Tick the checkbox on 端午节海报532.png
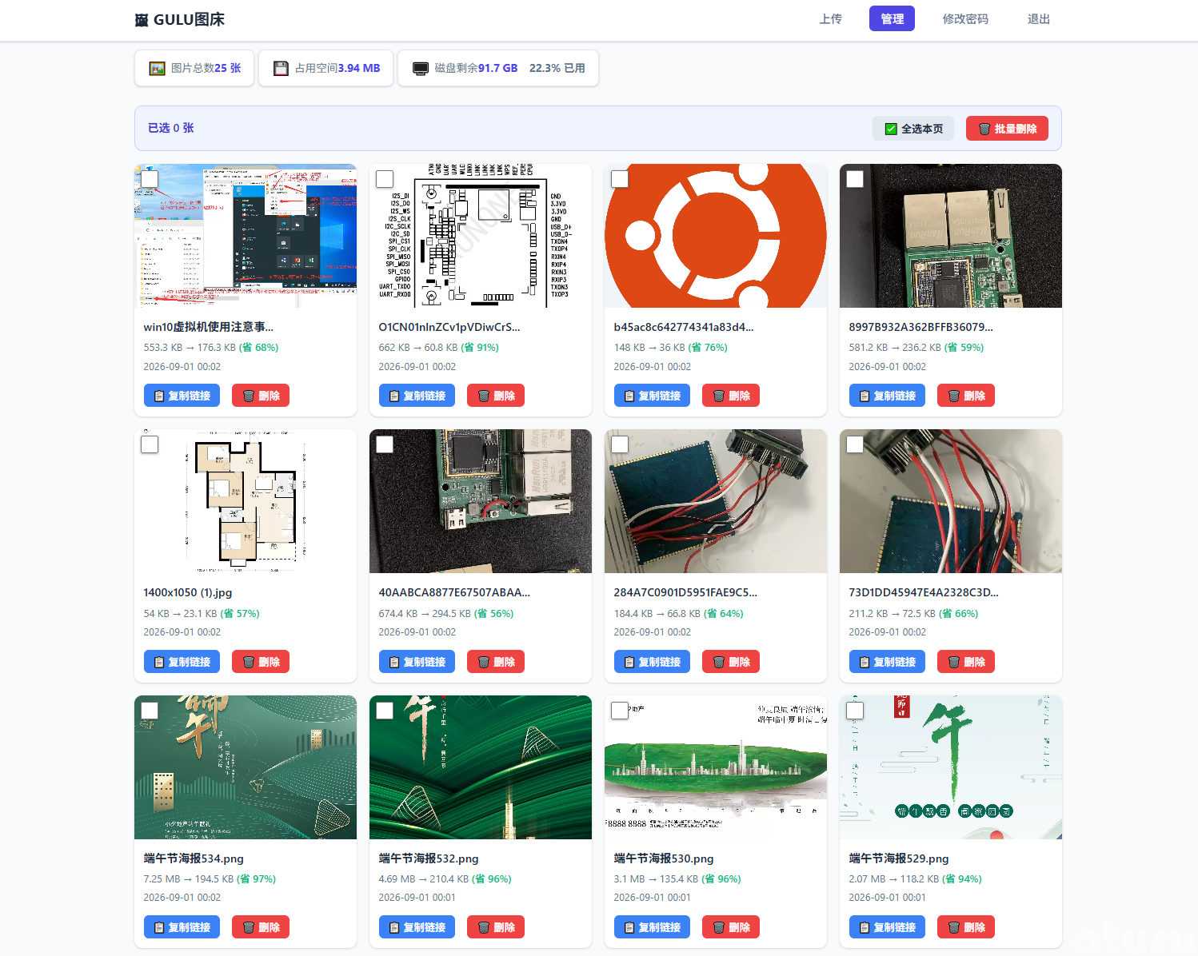This screenshot has height=956, width=1198. tap(385, 711)
